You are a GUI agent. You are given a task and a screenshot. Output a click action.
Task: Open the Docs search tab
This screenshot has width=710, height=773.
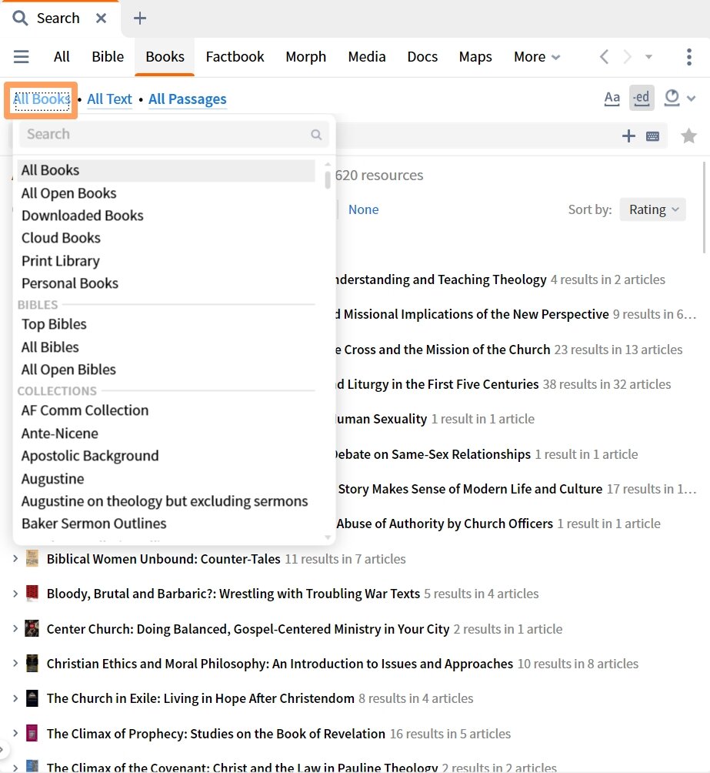(422, 57)
